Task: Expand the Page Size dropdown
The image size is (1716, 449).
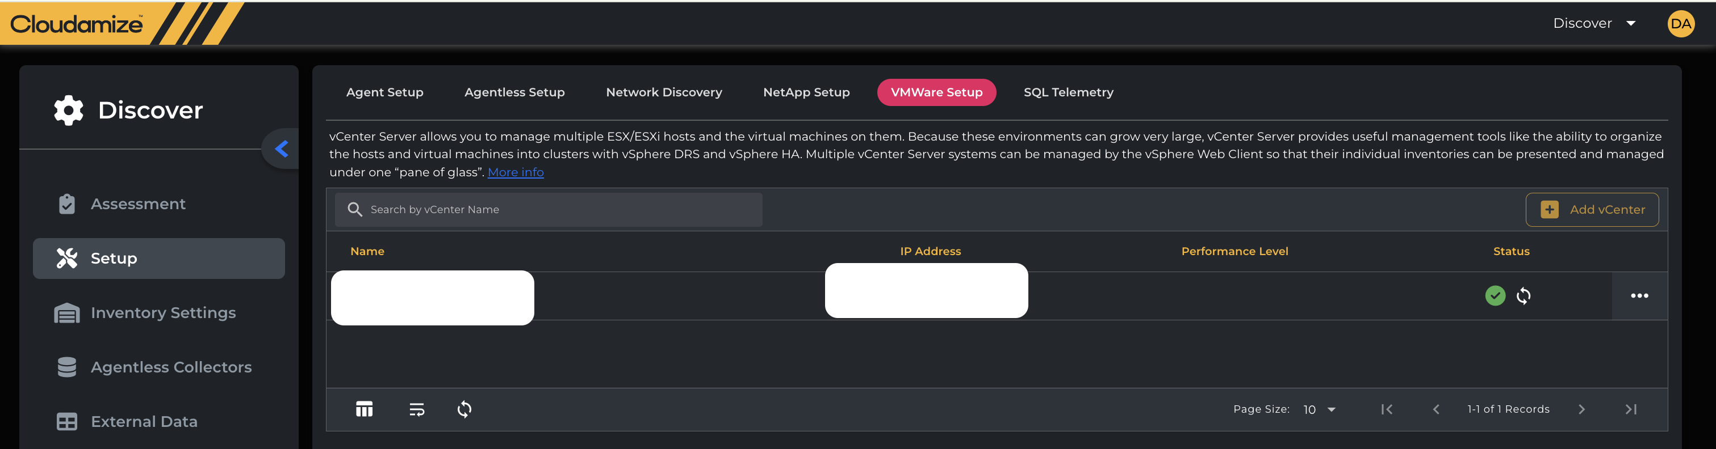Action: tap(1319, 409)
